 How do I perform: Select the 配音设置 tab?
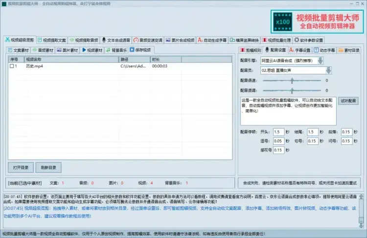coord(275,50)
